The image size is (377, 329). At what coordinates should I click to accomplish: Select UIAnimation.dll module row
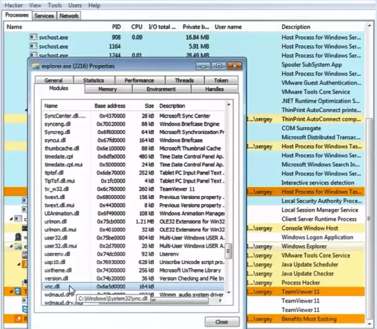(x=133, y=213)
